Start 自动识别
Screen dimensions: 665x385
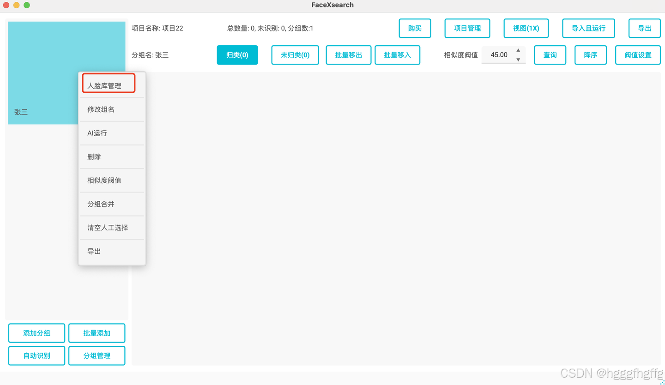[x=37, y=356]
